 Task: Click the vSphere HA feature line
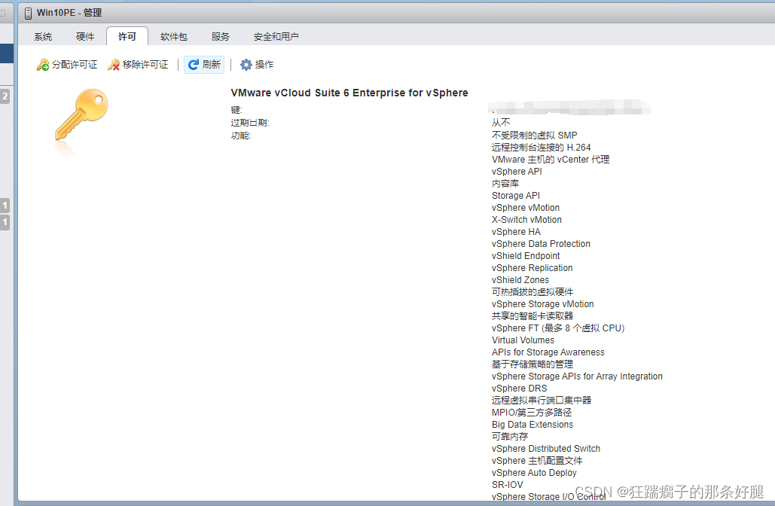click(517, 232)
